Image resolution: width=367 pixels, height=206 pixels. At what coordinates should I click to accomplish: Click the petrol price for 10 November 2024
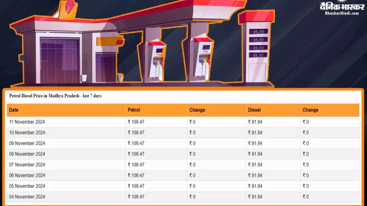pos(136,132)
